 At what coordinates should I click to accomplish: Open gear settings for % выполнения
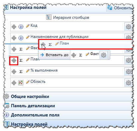(x=128, y=71)
